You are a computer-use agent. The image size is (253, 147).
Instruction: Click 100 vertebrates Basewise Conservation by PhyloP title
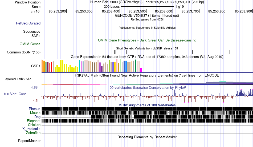(147, 87)
